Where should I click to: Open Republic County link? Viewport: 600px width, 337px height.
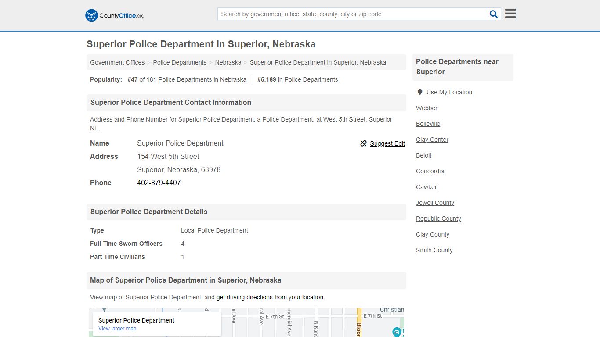tap(438, 219)
